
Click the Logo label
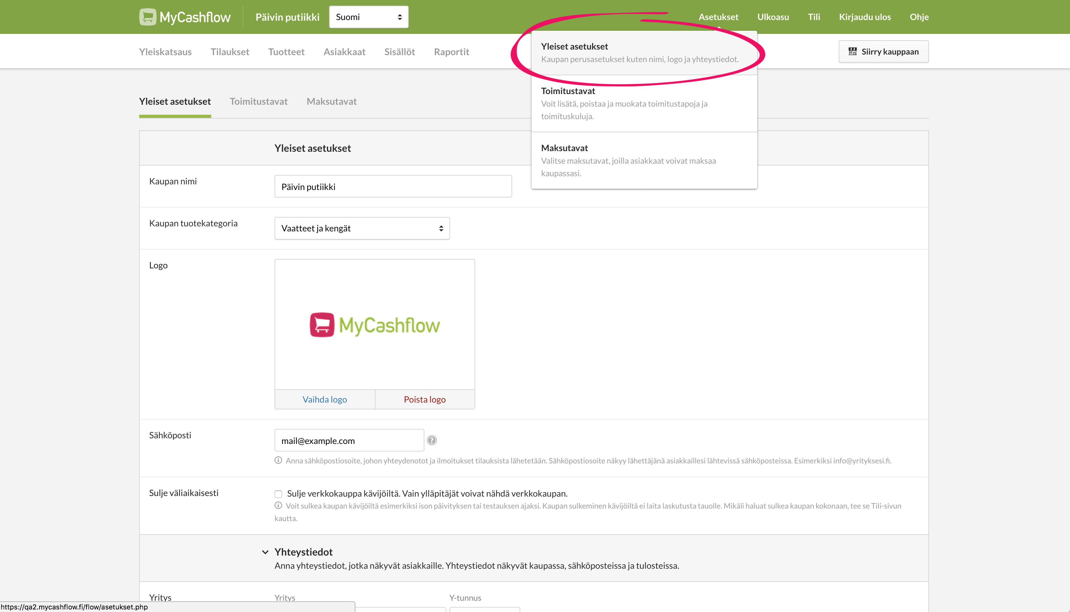[x=158, y=265]
